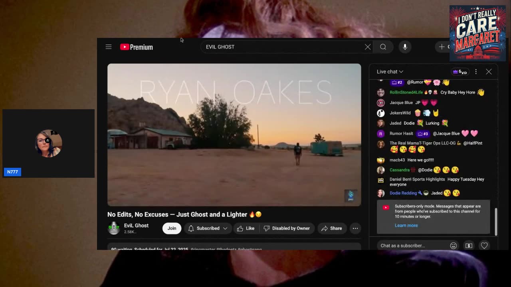Click Jaded chat author with Lurking message
The width and height of the screenshot is (511, 287).
(x=395, y=124)
